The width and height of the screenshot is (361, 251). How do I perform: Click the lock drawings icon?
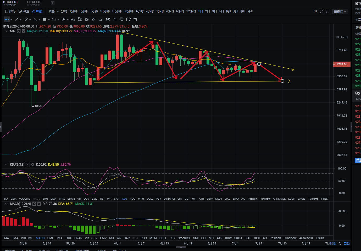[x=115, y=19]
